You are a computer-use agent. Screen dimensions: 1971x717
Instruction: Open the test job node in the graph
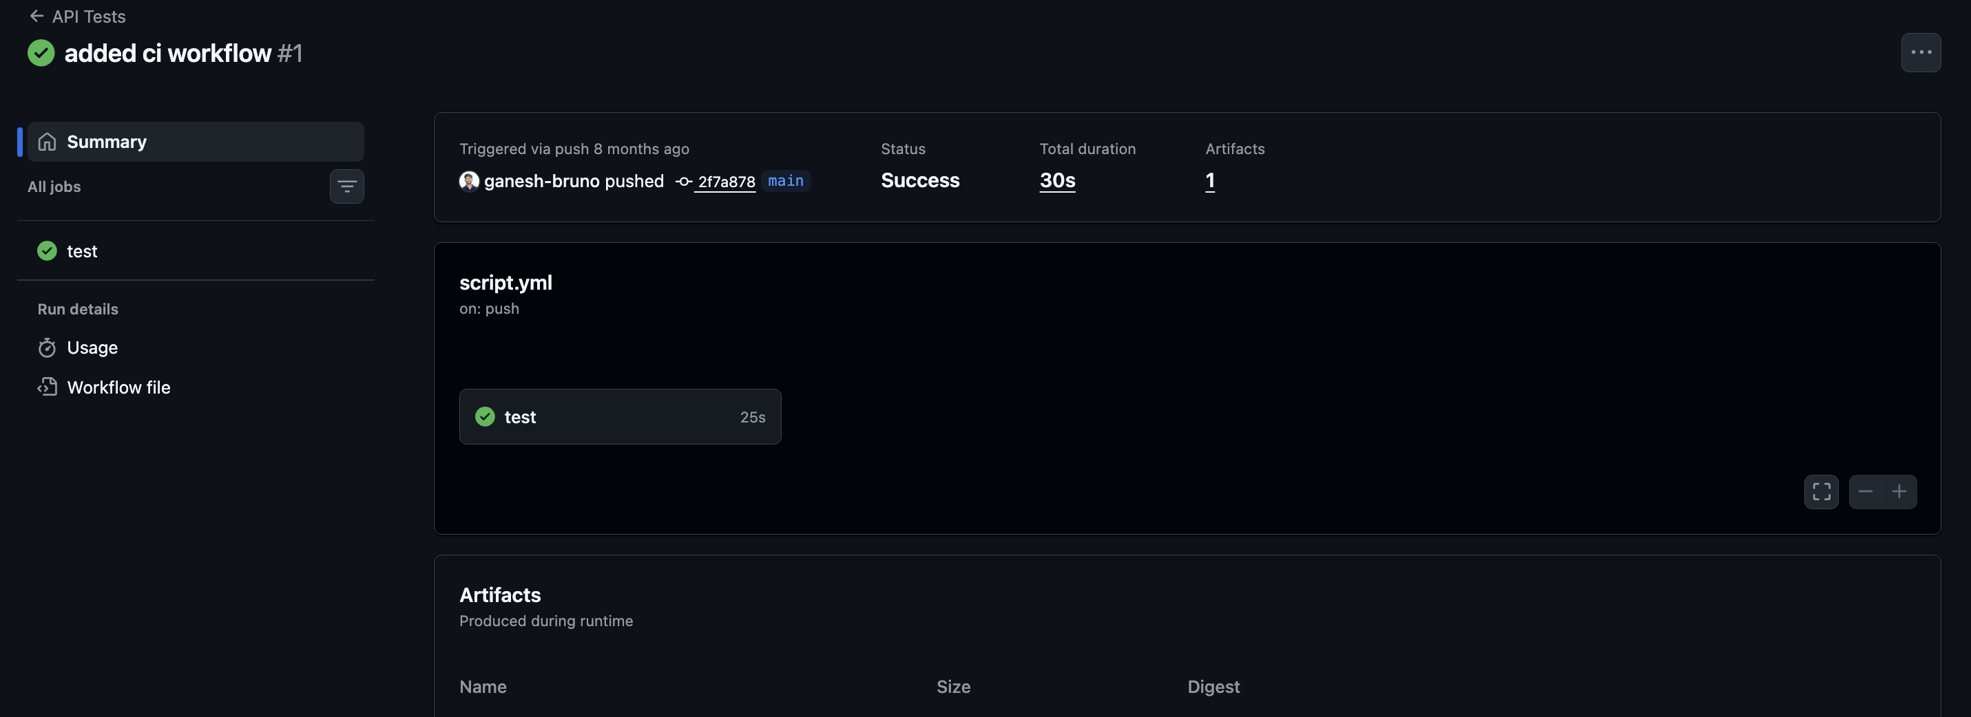(x=620, y=416)
